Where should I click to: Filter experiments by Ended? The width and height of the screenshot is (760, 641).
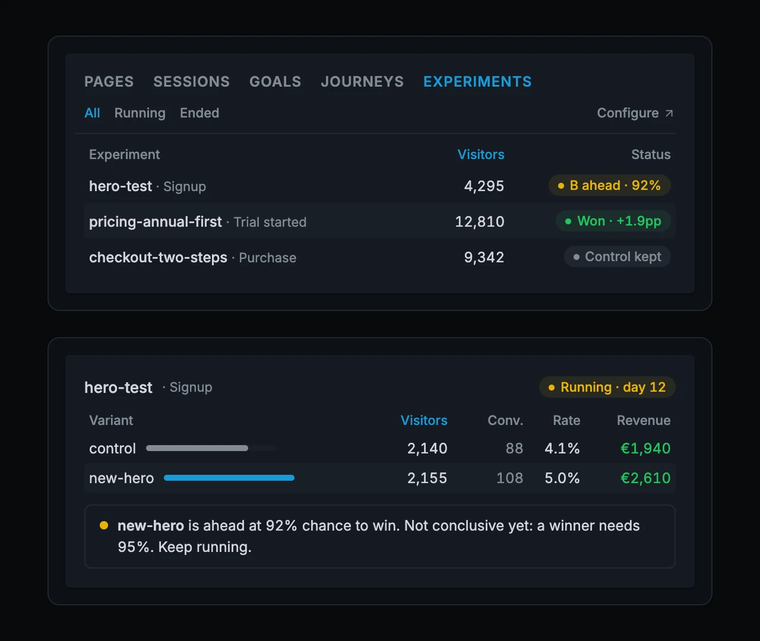coord(199,113)
